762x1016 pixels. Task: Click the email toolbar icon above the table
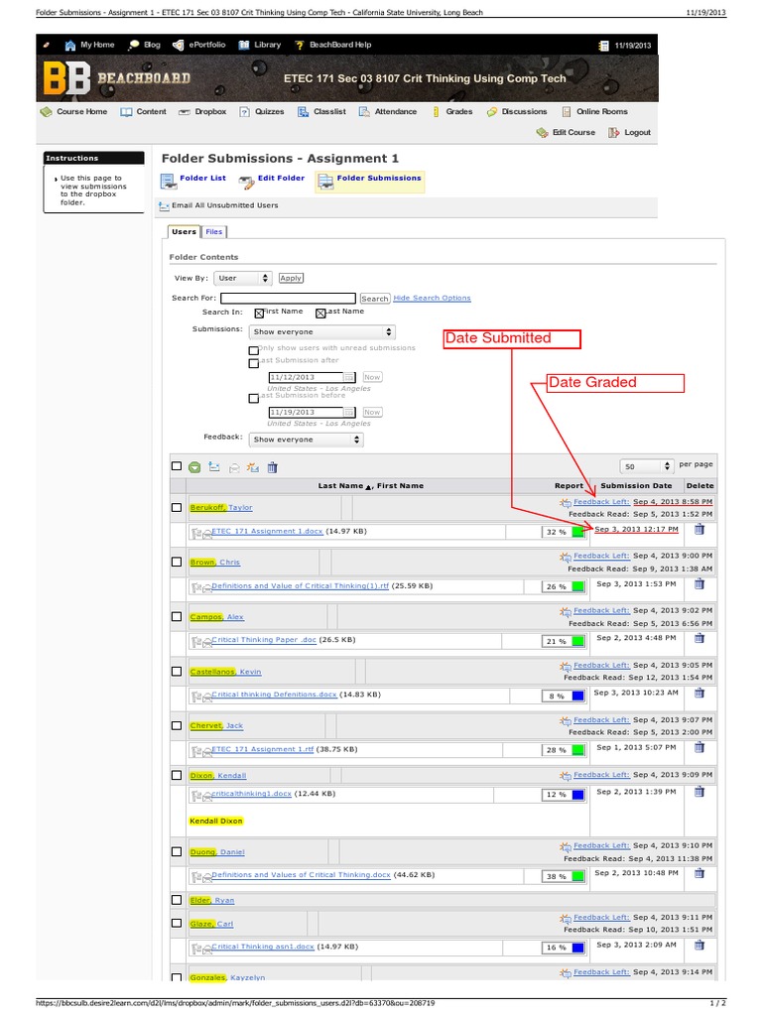click(214, 467)
